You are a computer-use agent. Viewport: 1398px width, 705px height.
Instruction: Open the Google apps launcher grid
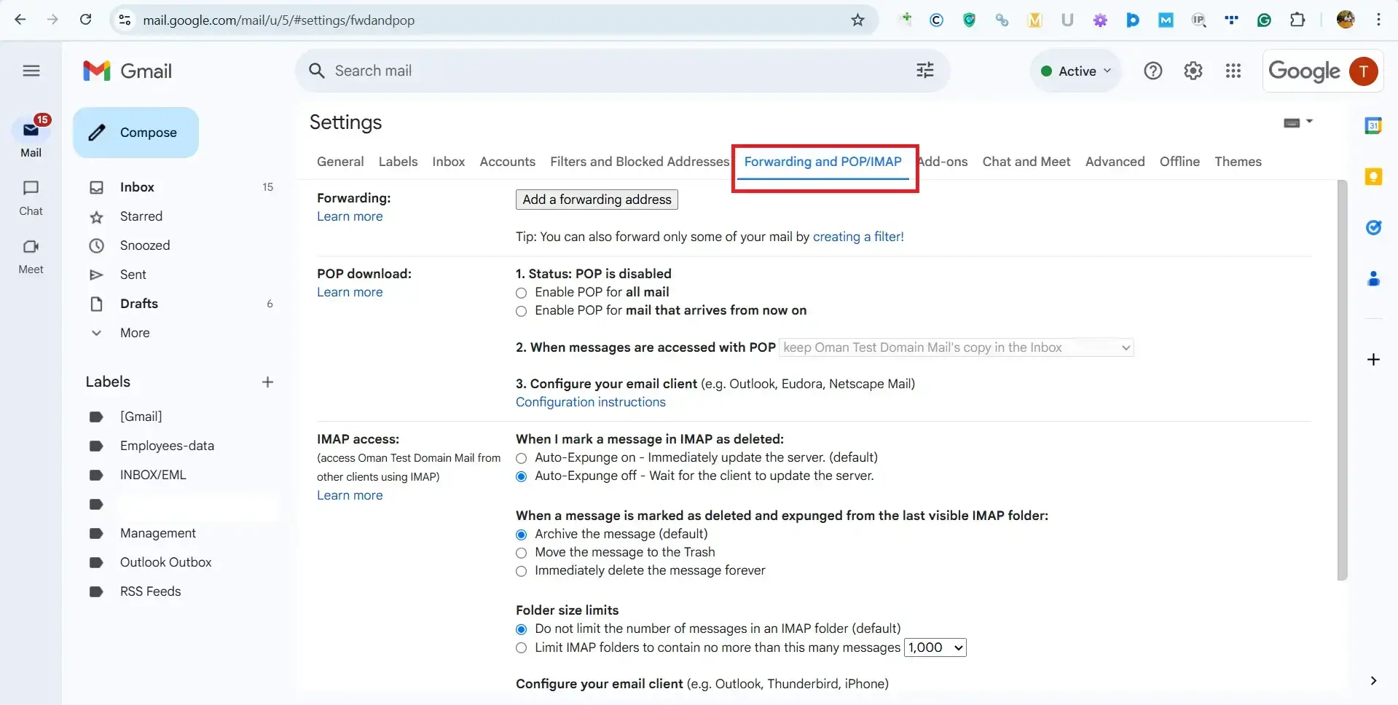click(x=1233, y=71)
